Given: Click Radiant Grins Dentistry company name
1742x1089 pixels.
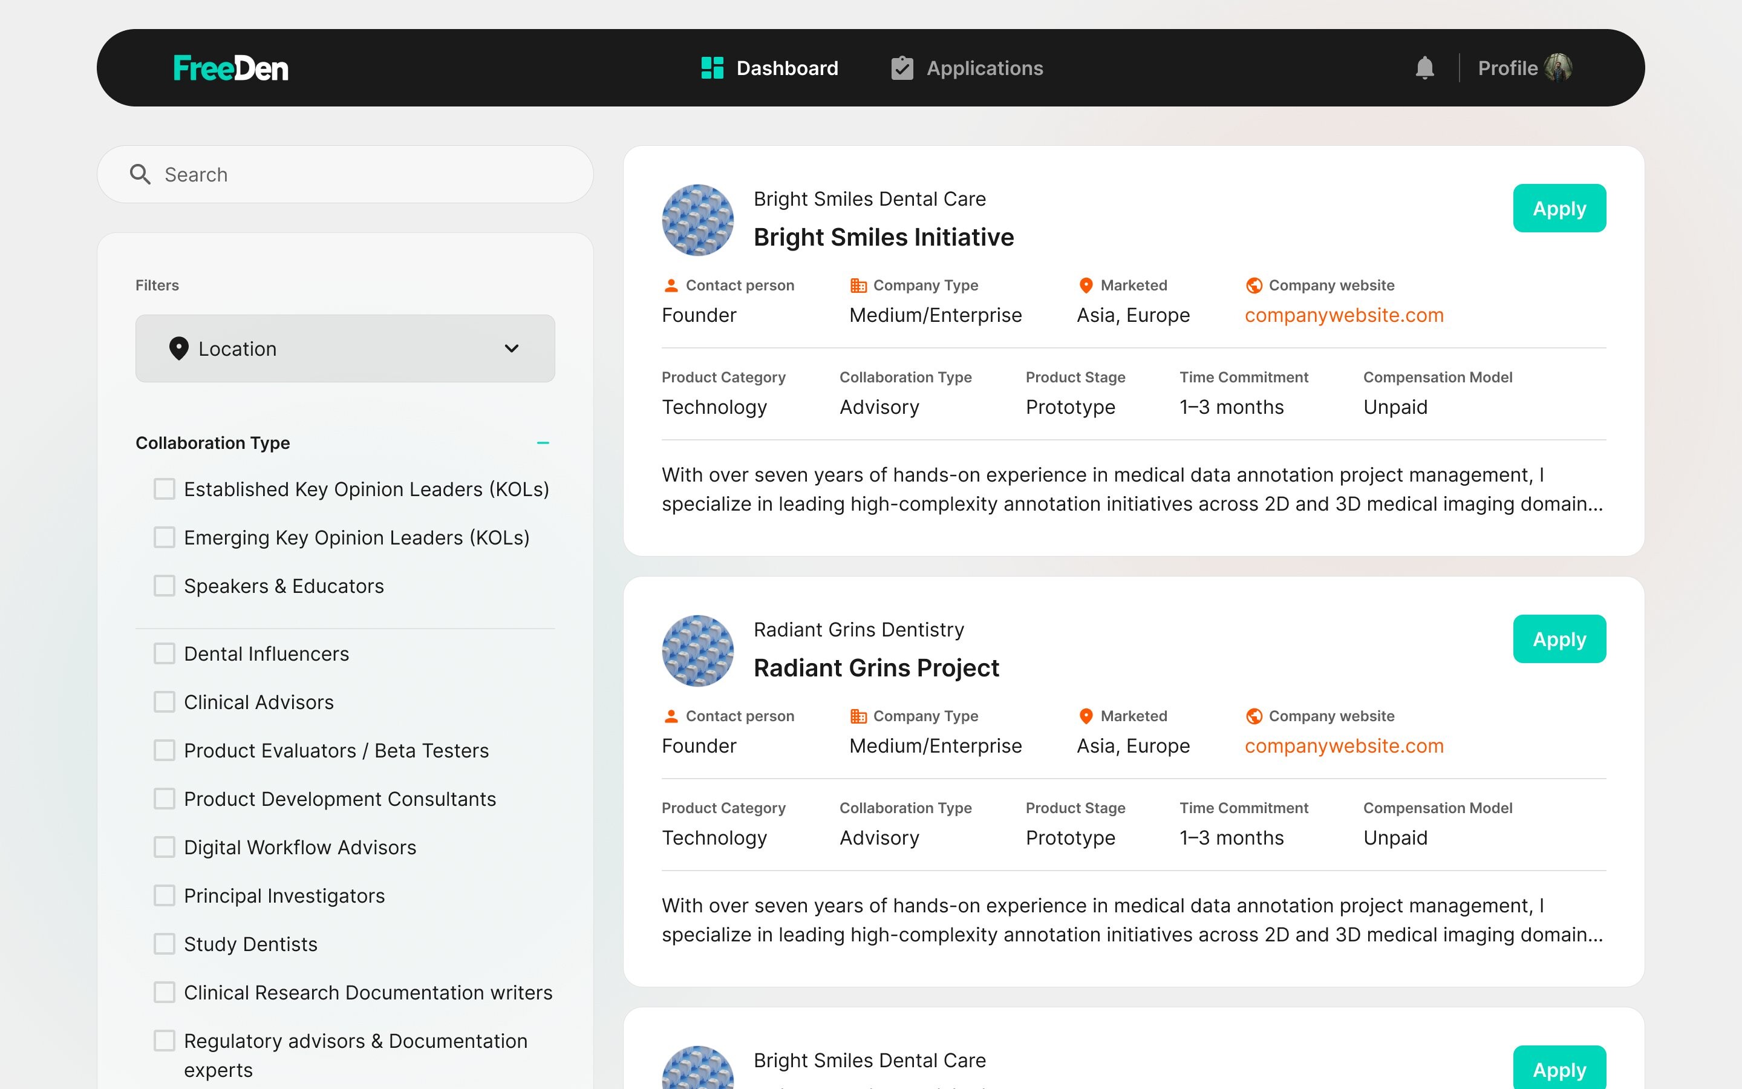Looking at the screenshot, I should point(859,629).
